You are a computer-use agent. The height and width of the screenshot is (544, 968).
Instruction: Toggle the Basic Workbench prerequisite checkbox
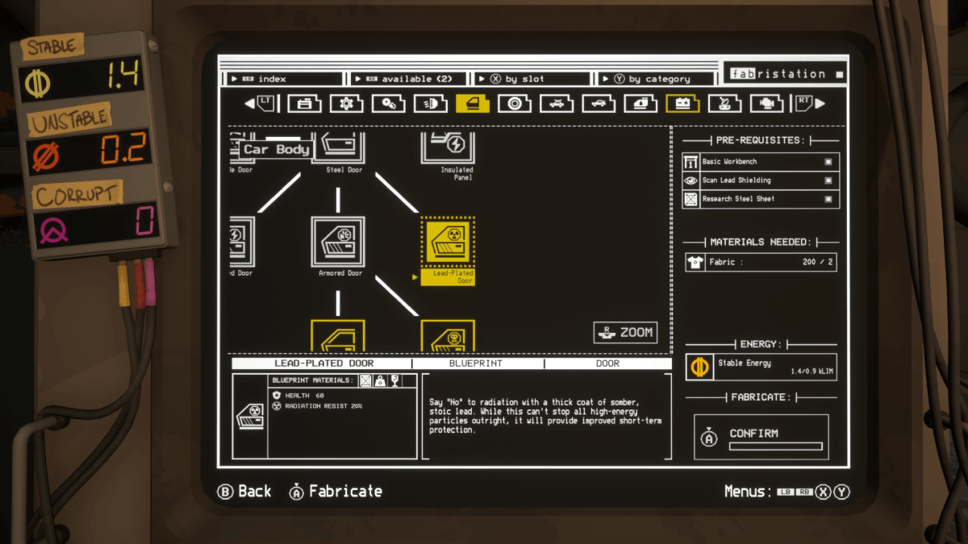pyautogui.click(x=828, y=162)
